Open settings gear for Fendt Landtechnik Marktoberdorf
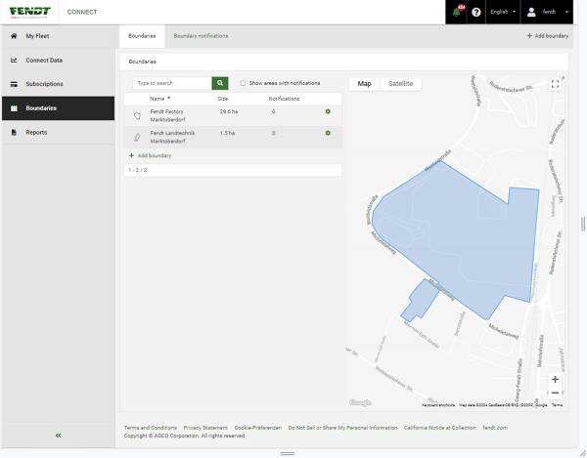Viewport: 587px width, 458px height. 328,133
